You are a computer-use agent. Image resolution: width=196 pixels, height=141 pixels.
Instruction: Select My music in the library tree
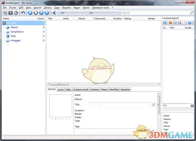click(x=24, y=23)
